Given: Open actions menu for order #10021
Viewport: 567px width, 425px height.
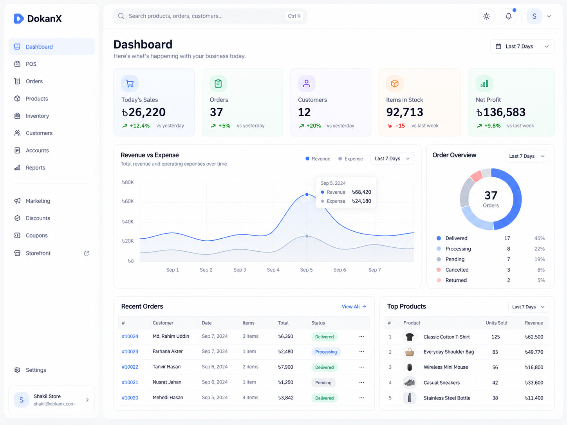Looking at the screenshot, I should (x=361, y=382).
